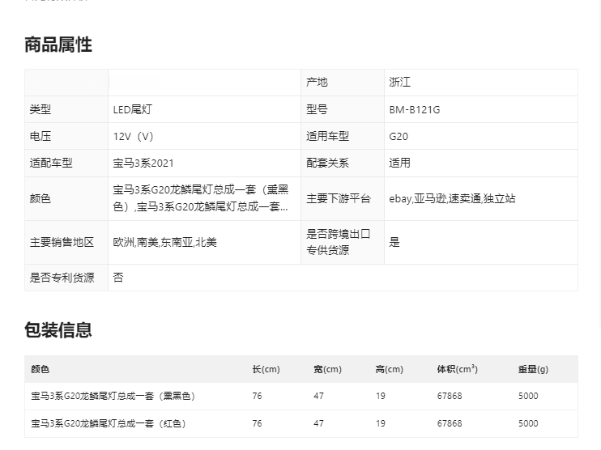Image resolution: width=601 pixels, height=450 pixels.
Task: Click the 是否专利货源 label
Action: coord(62,278)
